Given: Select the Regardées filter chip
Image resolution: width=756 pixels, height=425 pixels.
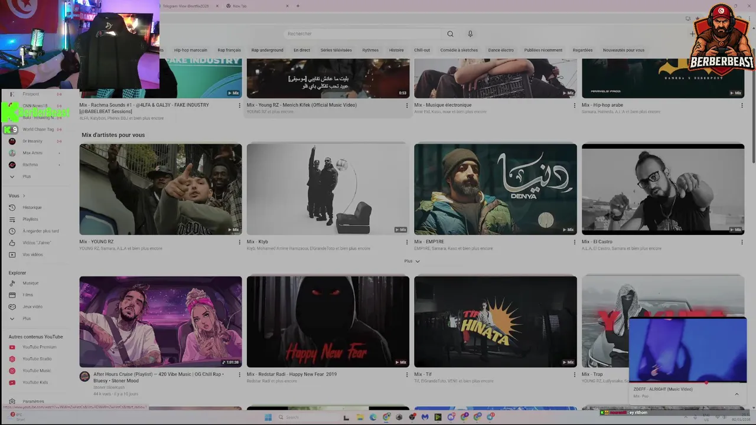Looking at the screenshot, I should [582, 50].
